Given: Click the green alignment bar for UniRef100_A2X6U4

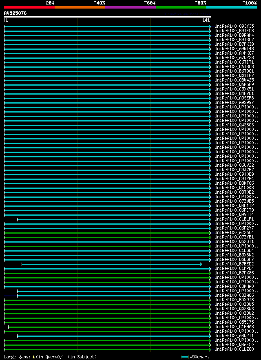Looking at the screenshot, I should [108, 233].
